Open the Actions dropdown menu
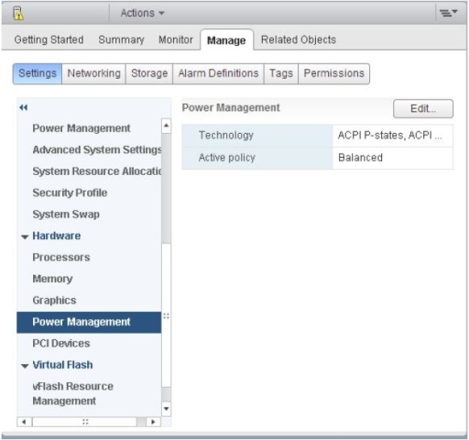The height and width of the screenshot is (440, 469). click(x=142, y=13)
